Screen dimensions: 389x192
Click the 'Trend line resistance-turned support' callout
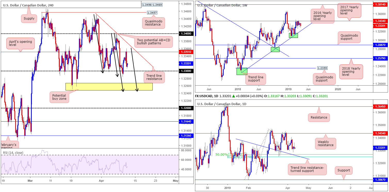pos(307,169)
